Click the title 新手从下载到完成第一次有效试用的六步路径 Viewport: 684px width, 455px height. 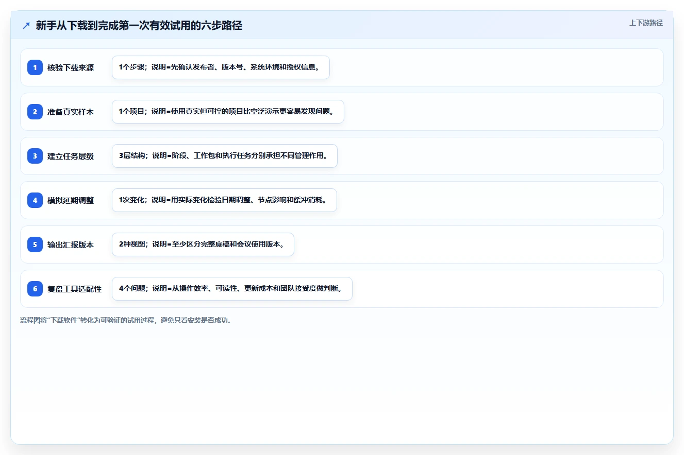tap(139, 25)
